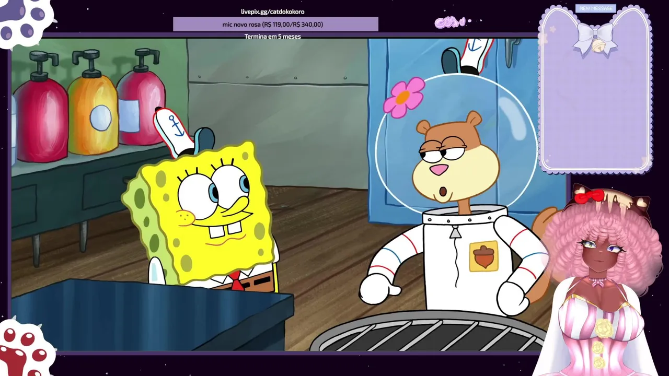Viewport: 669px width, 376px height.
Task: Click the mic novo rosa donation goal bar
Action: [x=275, y=25]
